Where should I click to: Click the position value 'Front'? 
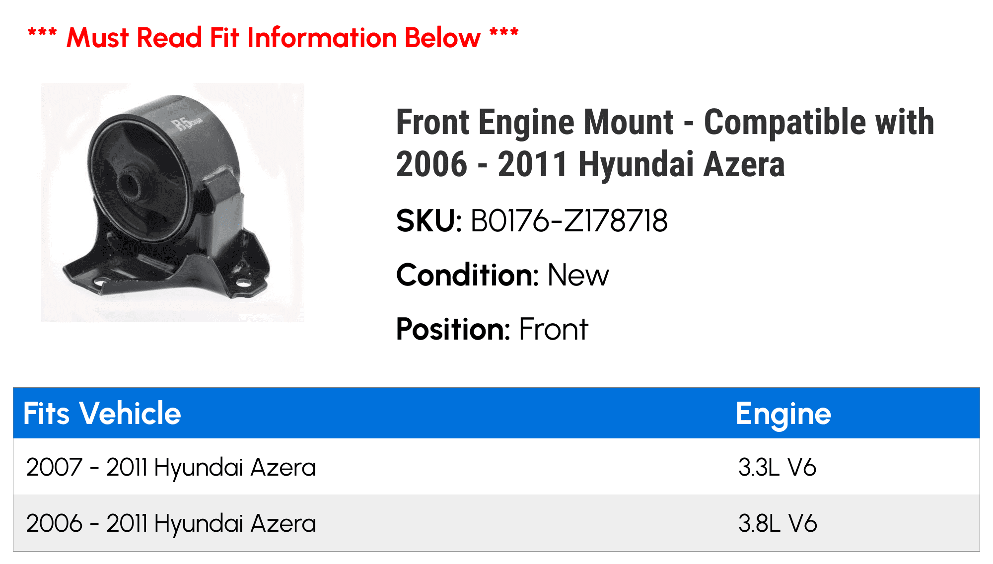pos(553,329)
